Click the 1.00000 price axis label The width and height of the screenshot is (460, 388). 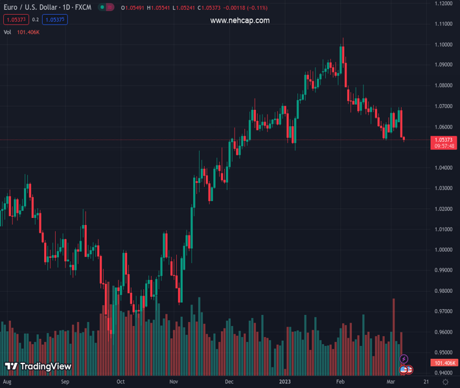tap(443, 250)
